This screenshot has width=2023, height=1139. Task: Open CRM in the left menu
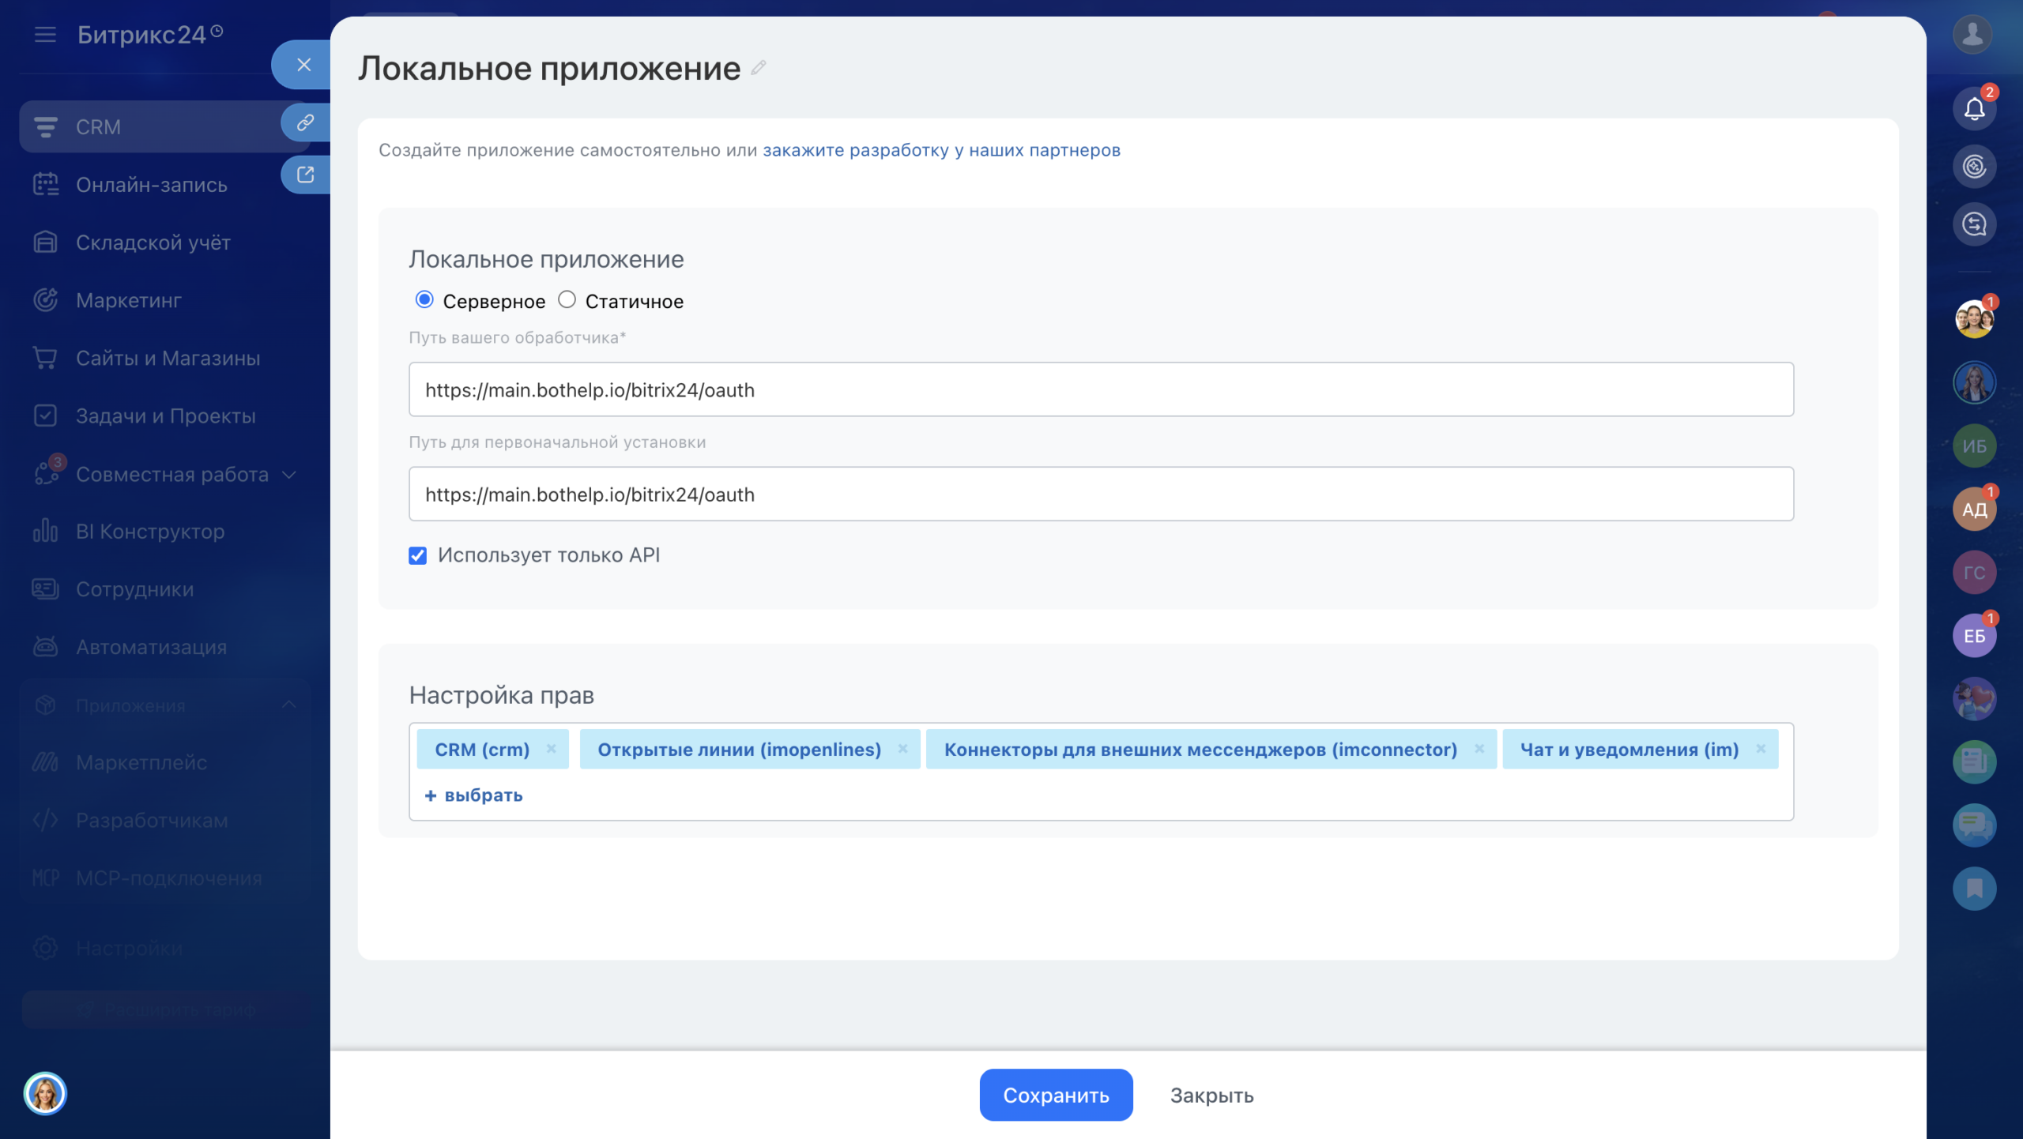99,127
